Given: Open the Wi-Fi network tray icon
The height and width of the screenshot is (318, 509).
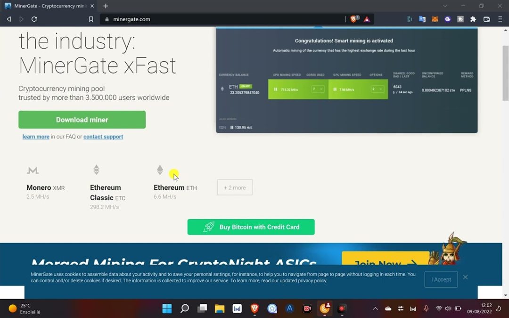Looking at the screenshot, I should click(x=439, y=309).
